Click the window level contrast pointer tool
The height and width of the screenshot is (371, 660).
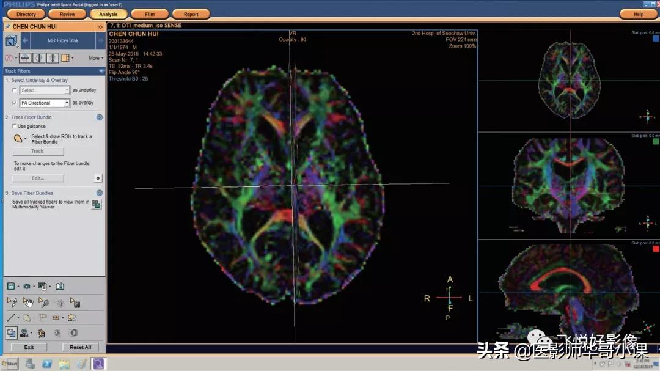[x=75, y=302]
